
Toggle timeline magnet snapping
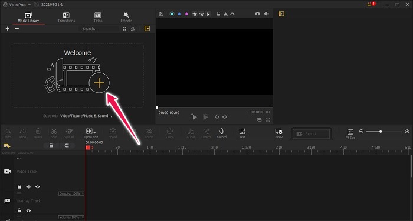[x=67, y=145]
